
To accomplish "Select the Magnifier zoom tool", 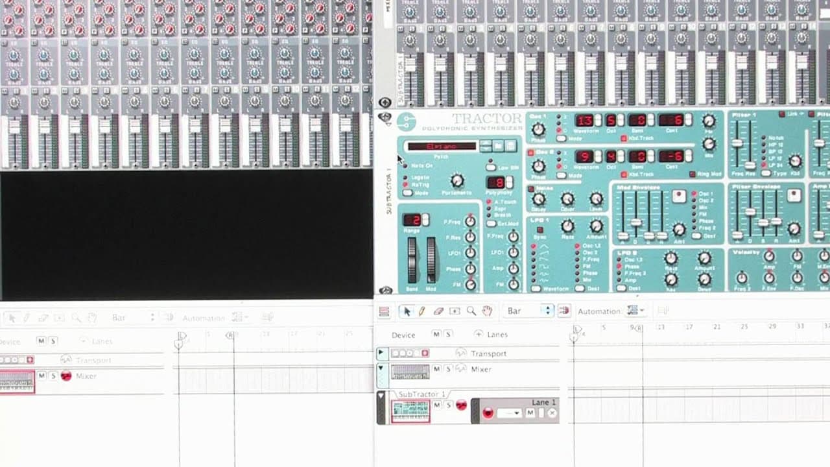I will point(471,311).
